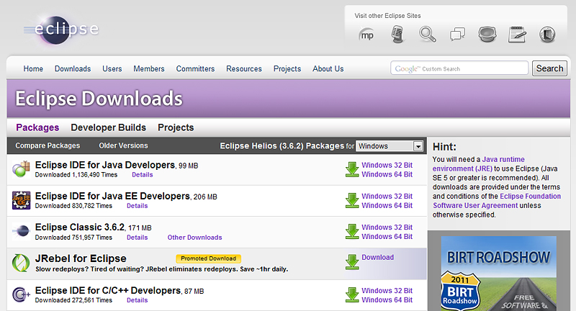Download Windows 64 Bit C/C++ Developers

(x=387, y=299)
